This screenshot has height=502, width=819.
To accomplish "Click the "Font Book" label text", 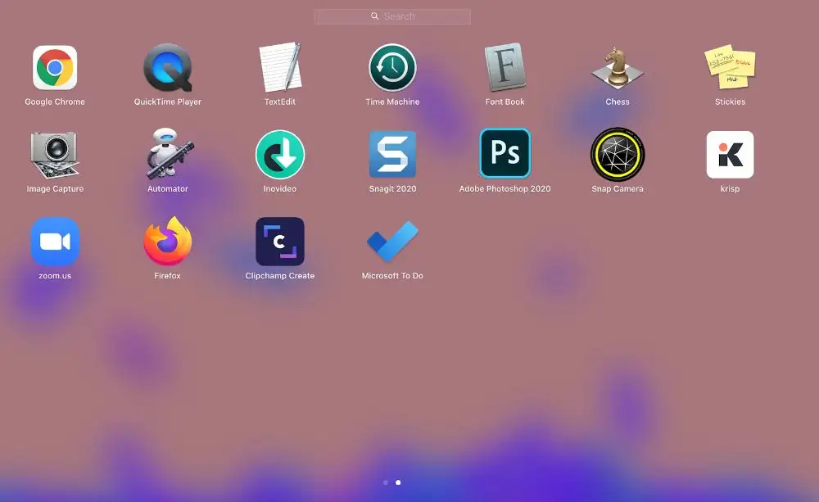I will pyautogui.click(x=505, y=102).
